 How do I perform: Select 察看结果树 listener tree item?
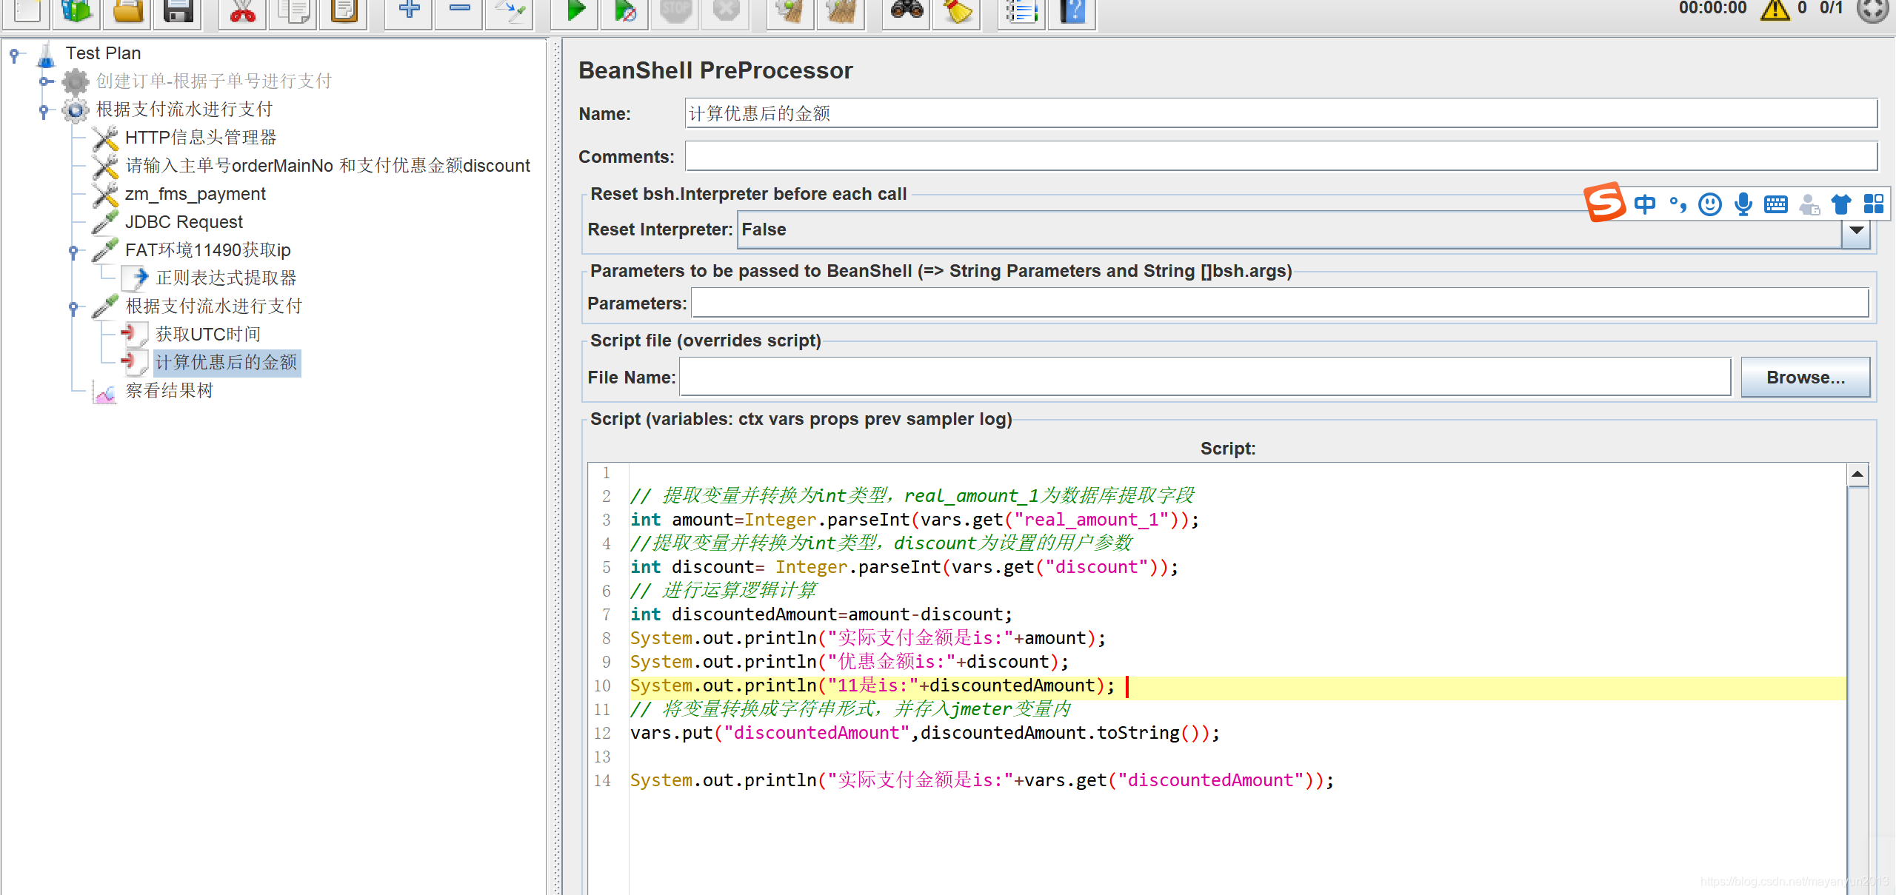point(169,391)
